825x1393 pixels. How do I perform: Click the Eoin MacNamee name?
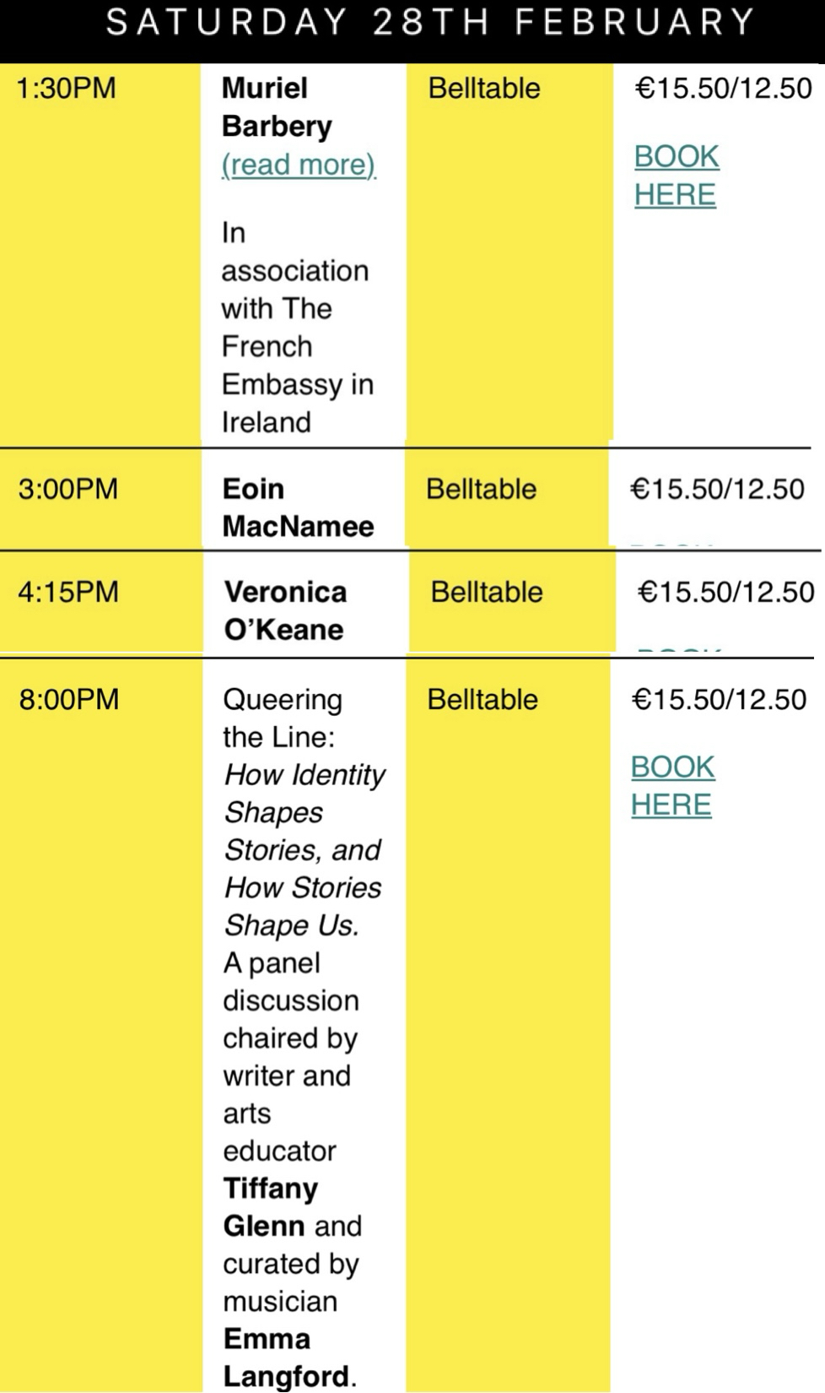pyautogui.click(x=298, y=507)
